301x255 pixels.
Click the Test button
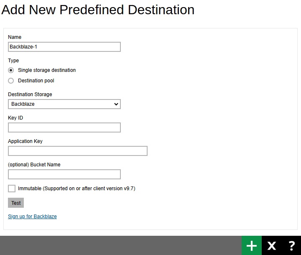click(16, 203)
